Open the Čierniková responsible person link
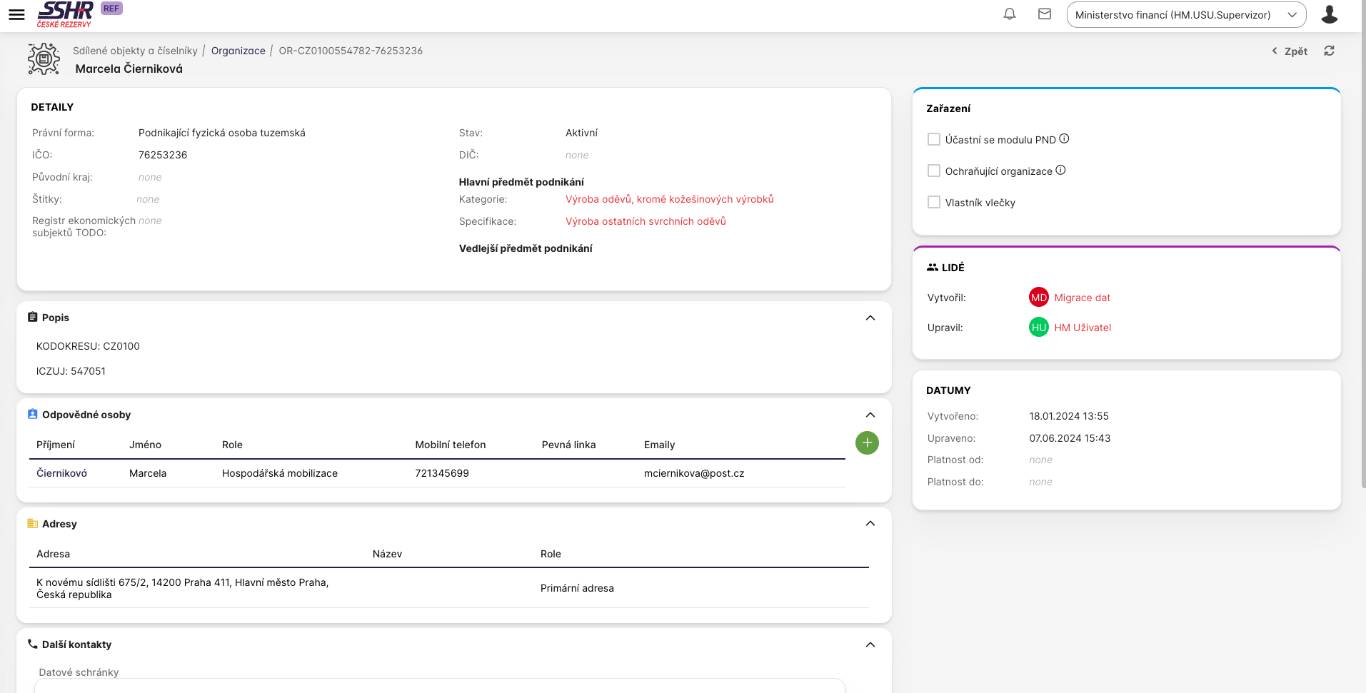 click(x=61, y=473)
